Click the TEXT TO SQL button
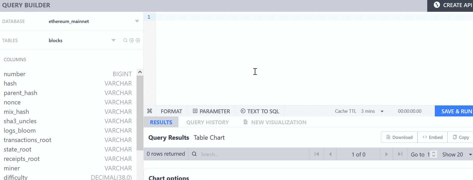This screenshot has width=473, height=180. [x=260, y=111]
